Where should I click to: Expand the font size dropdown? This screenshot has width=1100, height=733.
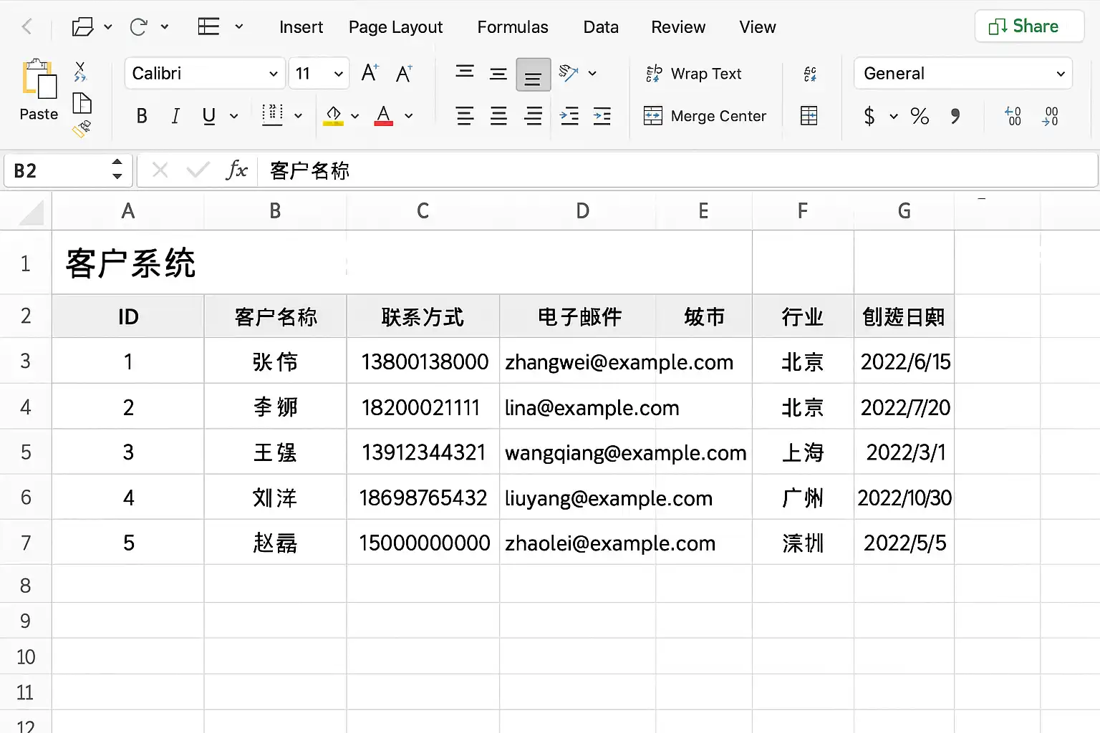pyautogui.click(x=338, y=74)
